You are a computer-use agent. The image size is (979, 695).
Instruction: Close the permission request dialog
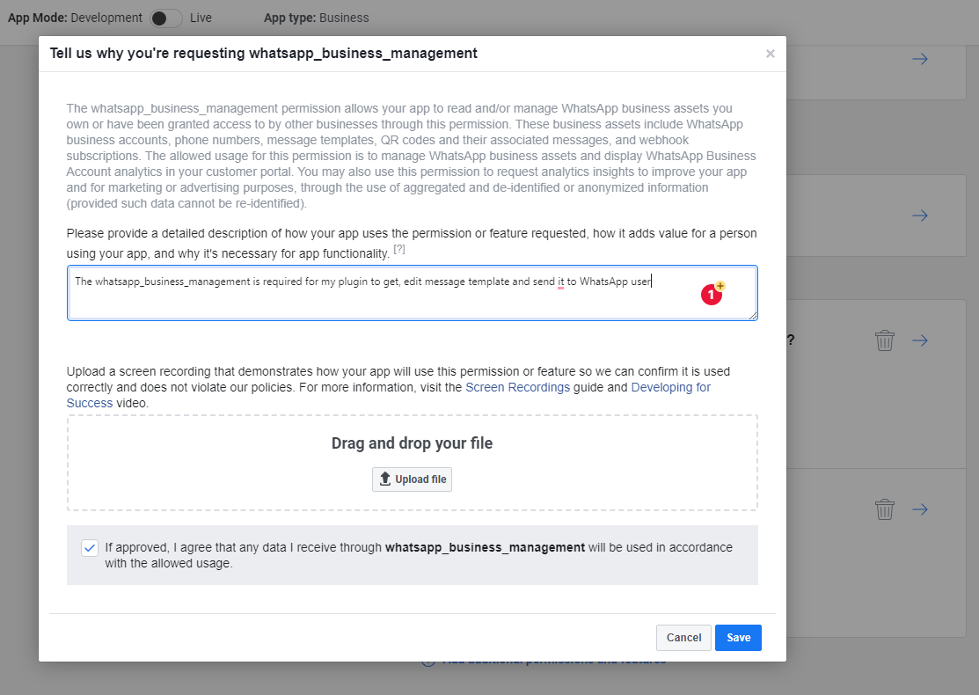(770, 54)
